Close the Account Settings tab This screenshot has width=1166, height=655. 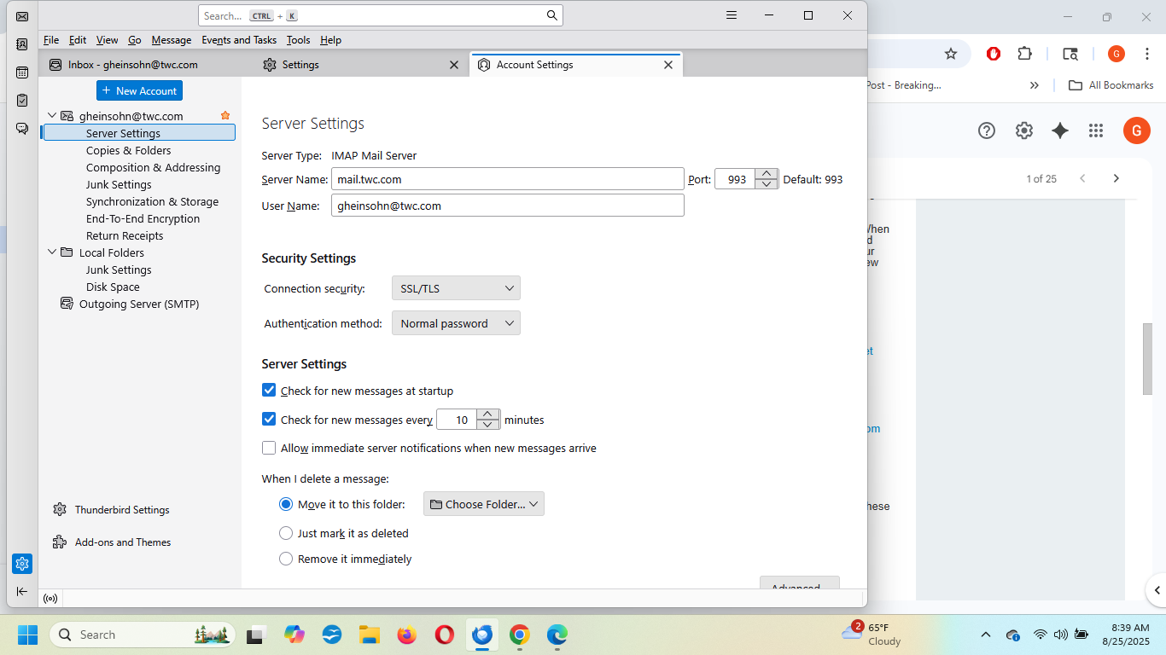coord(668,65)
